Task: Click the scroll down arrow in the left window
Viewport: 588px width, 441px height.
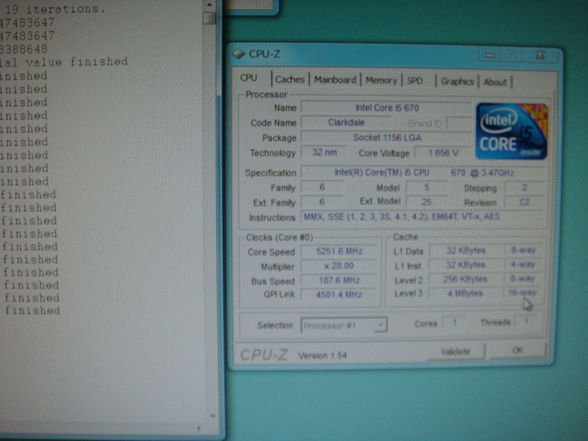Action: [212, 416]
